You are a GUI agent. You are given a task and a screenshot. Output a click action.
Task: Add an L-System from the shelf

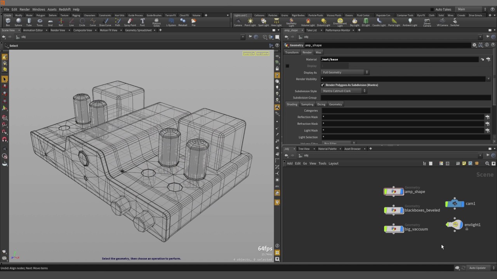(x=171, y=22)
